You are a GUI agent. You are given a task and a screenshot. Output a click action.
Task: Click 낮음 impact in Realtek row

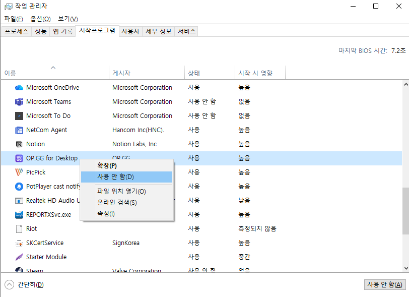[244, 200]
